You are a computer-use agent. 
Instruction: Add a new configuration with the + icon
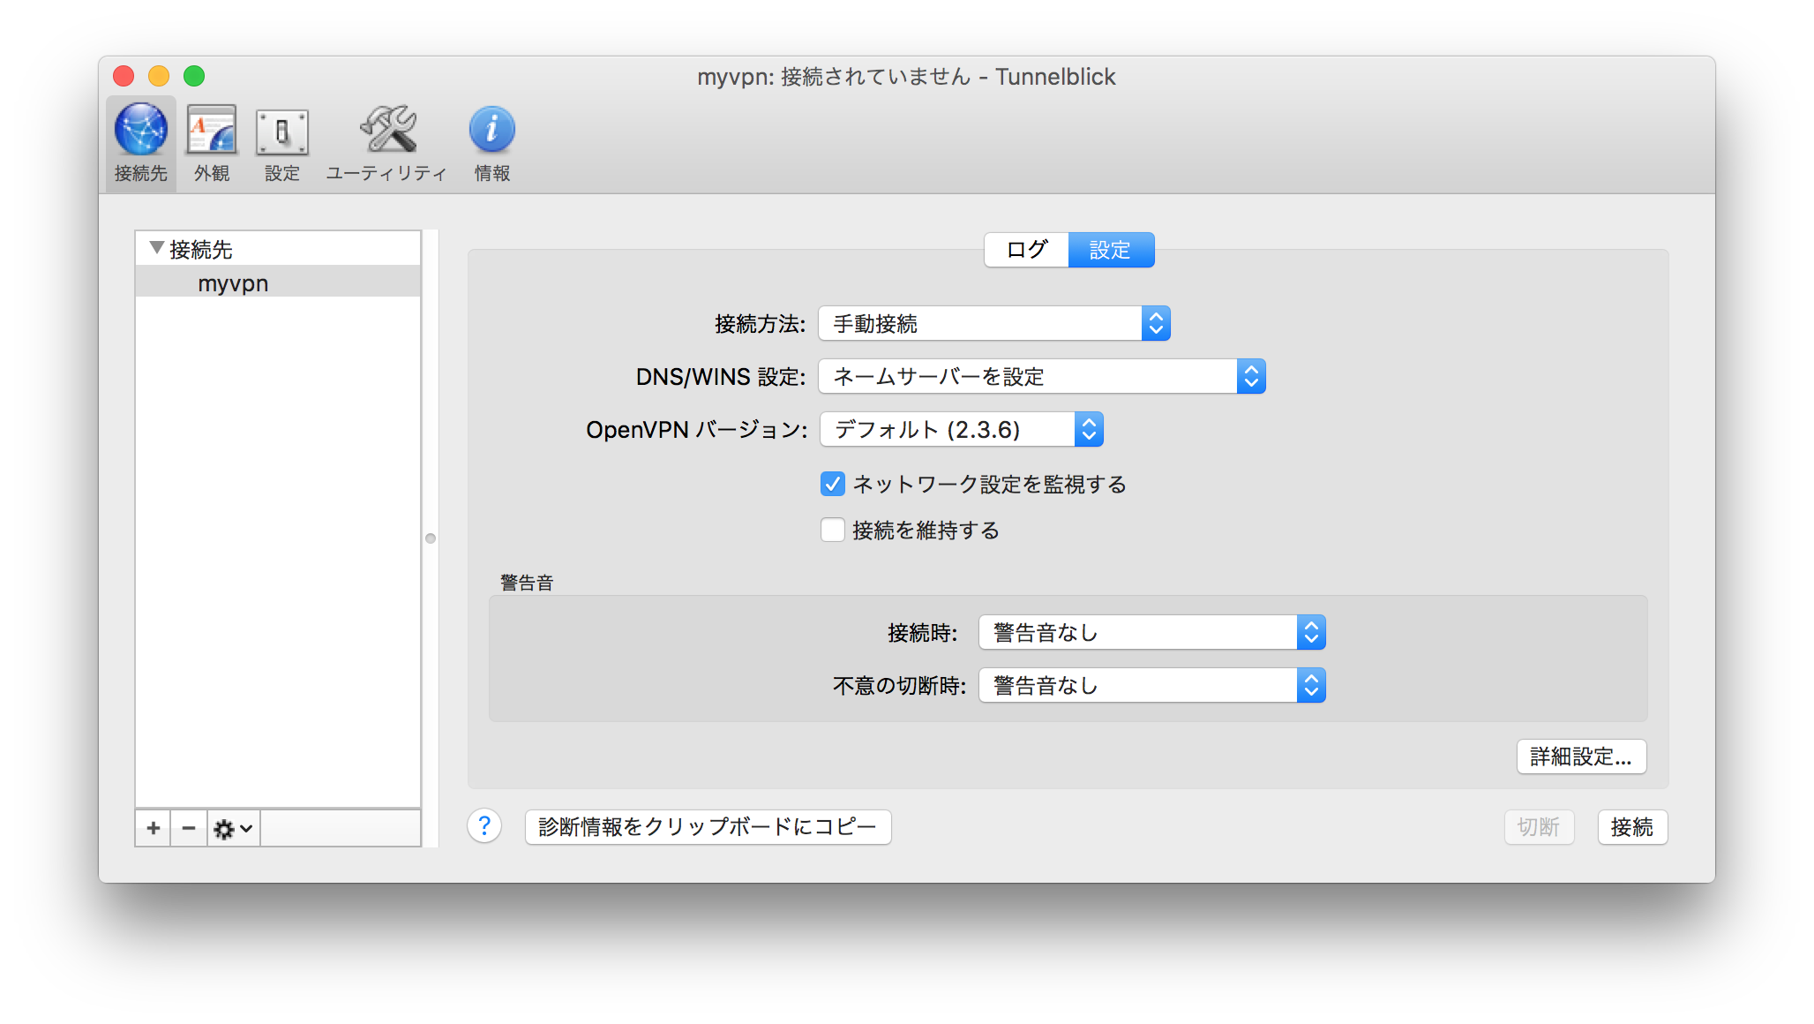point(153,827)
